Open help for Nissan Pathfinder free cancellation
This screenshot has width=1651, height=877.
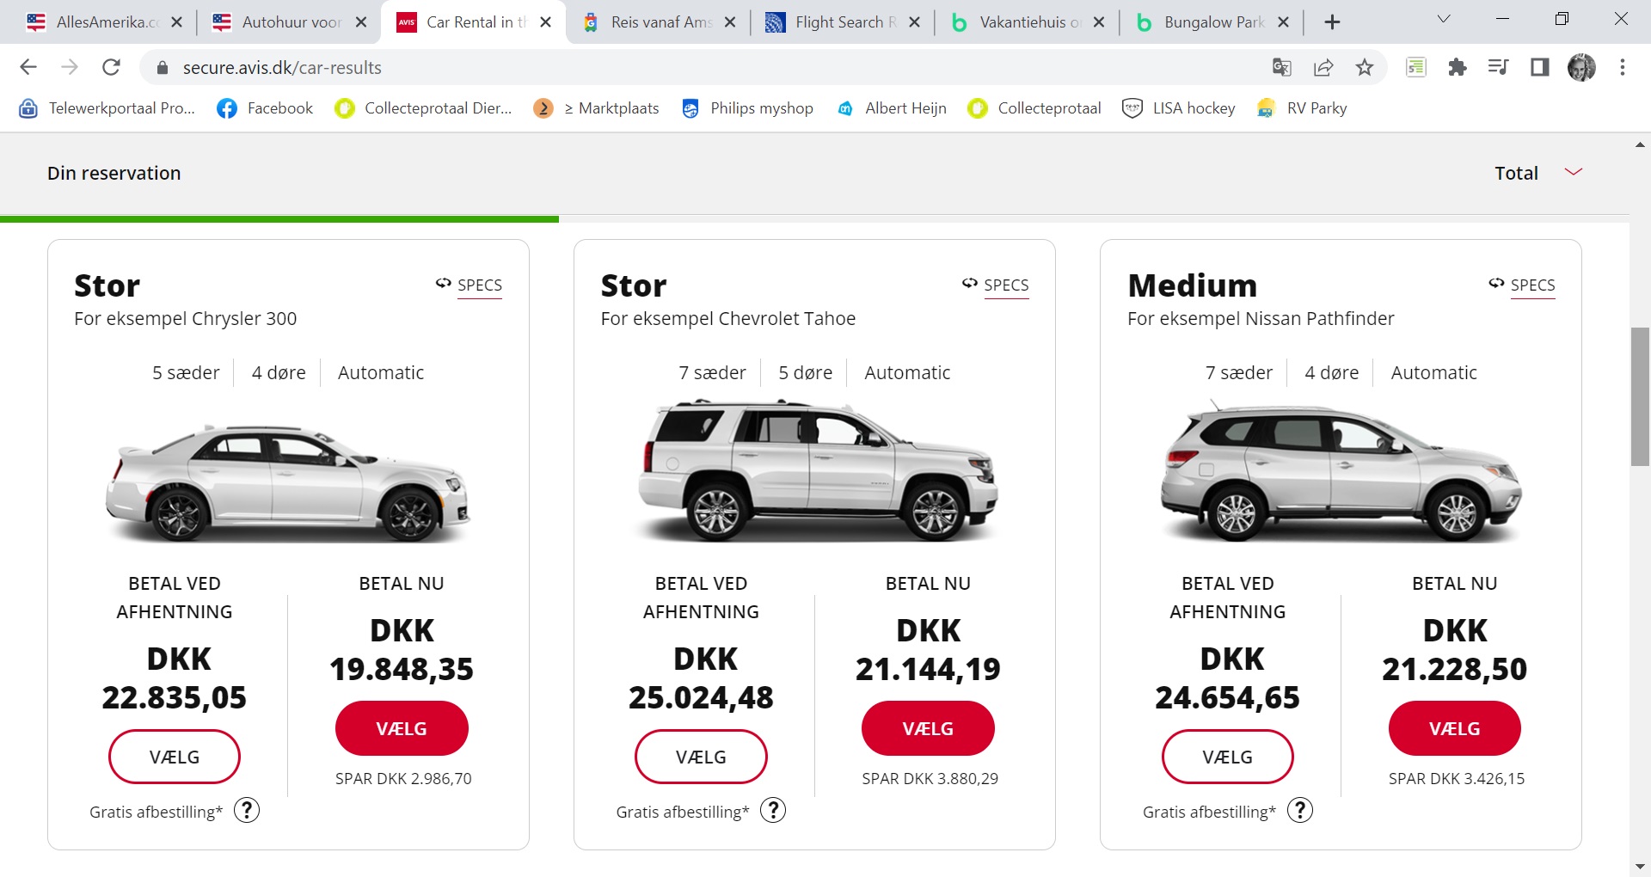coord(1299,811)
